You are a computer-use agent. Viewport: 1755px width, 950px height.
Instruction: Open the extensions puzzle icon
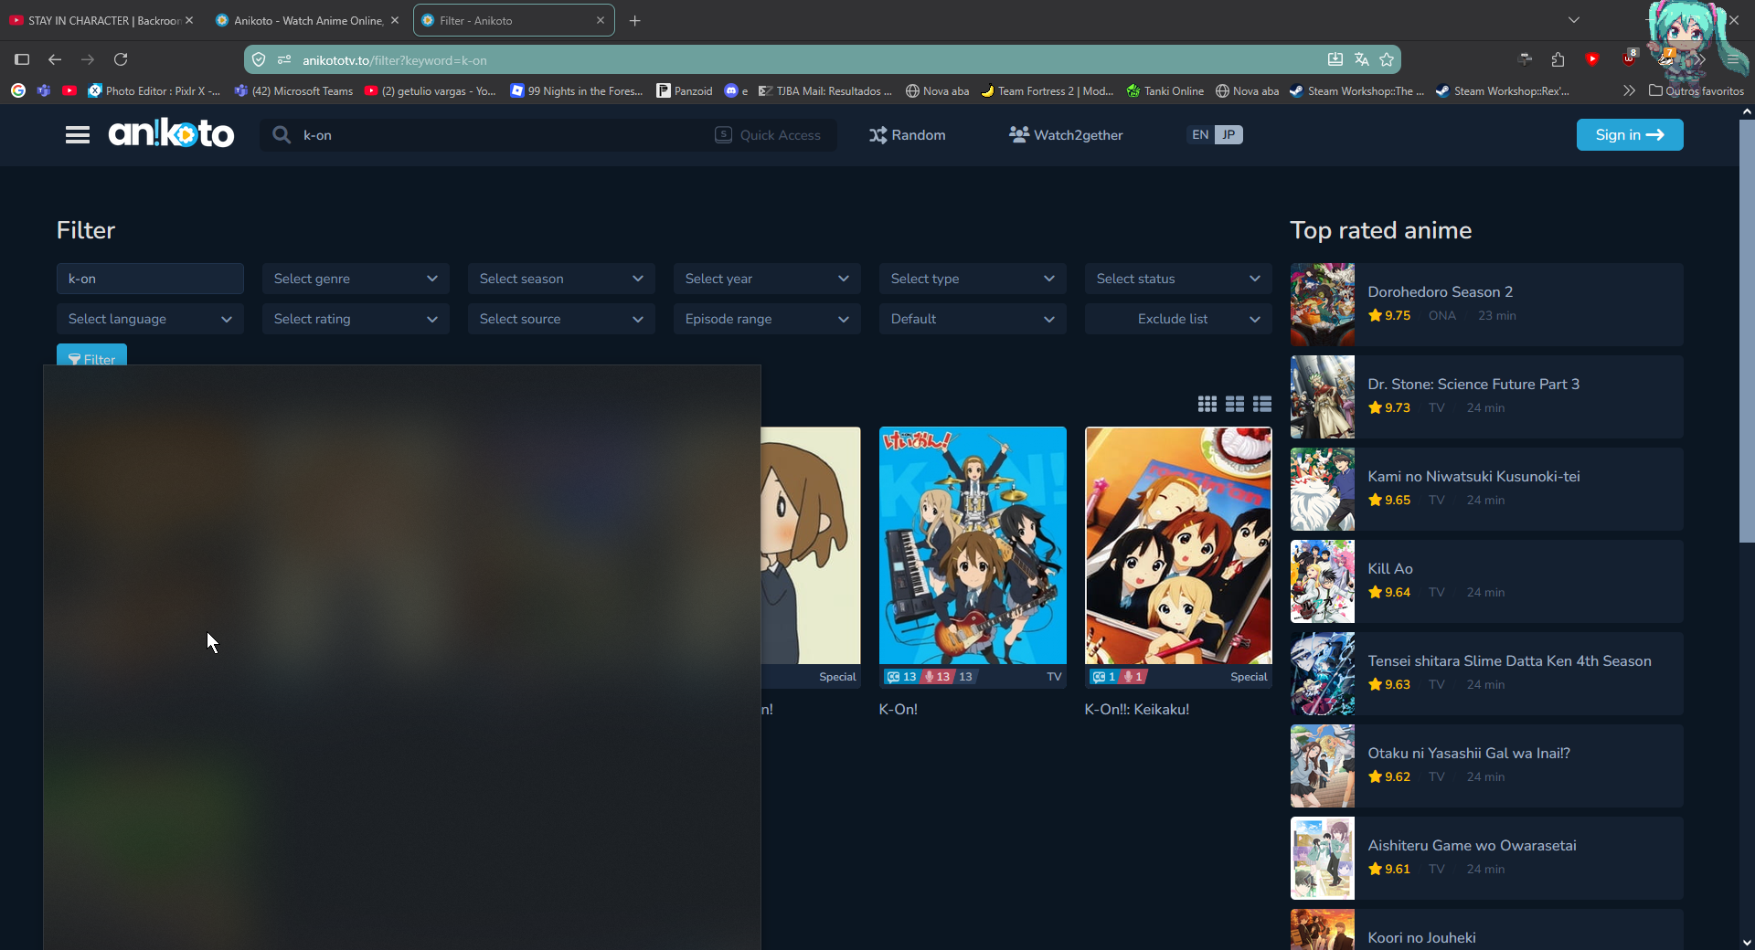(x=1558, y=59)
